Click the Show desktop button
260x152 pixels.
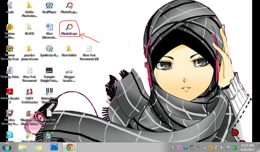click(258, 147)
